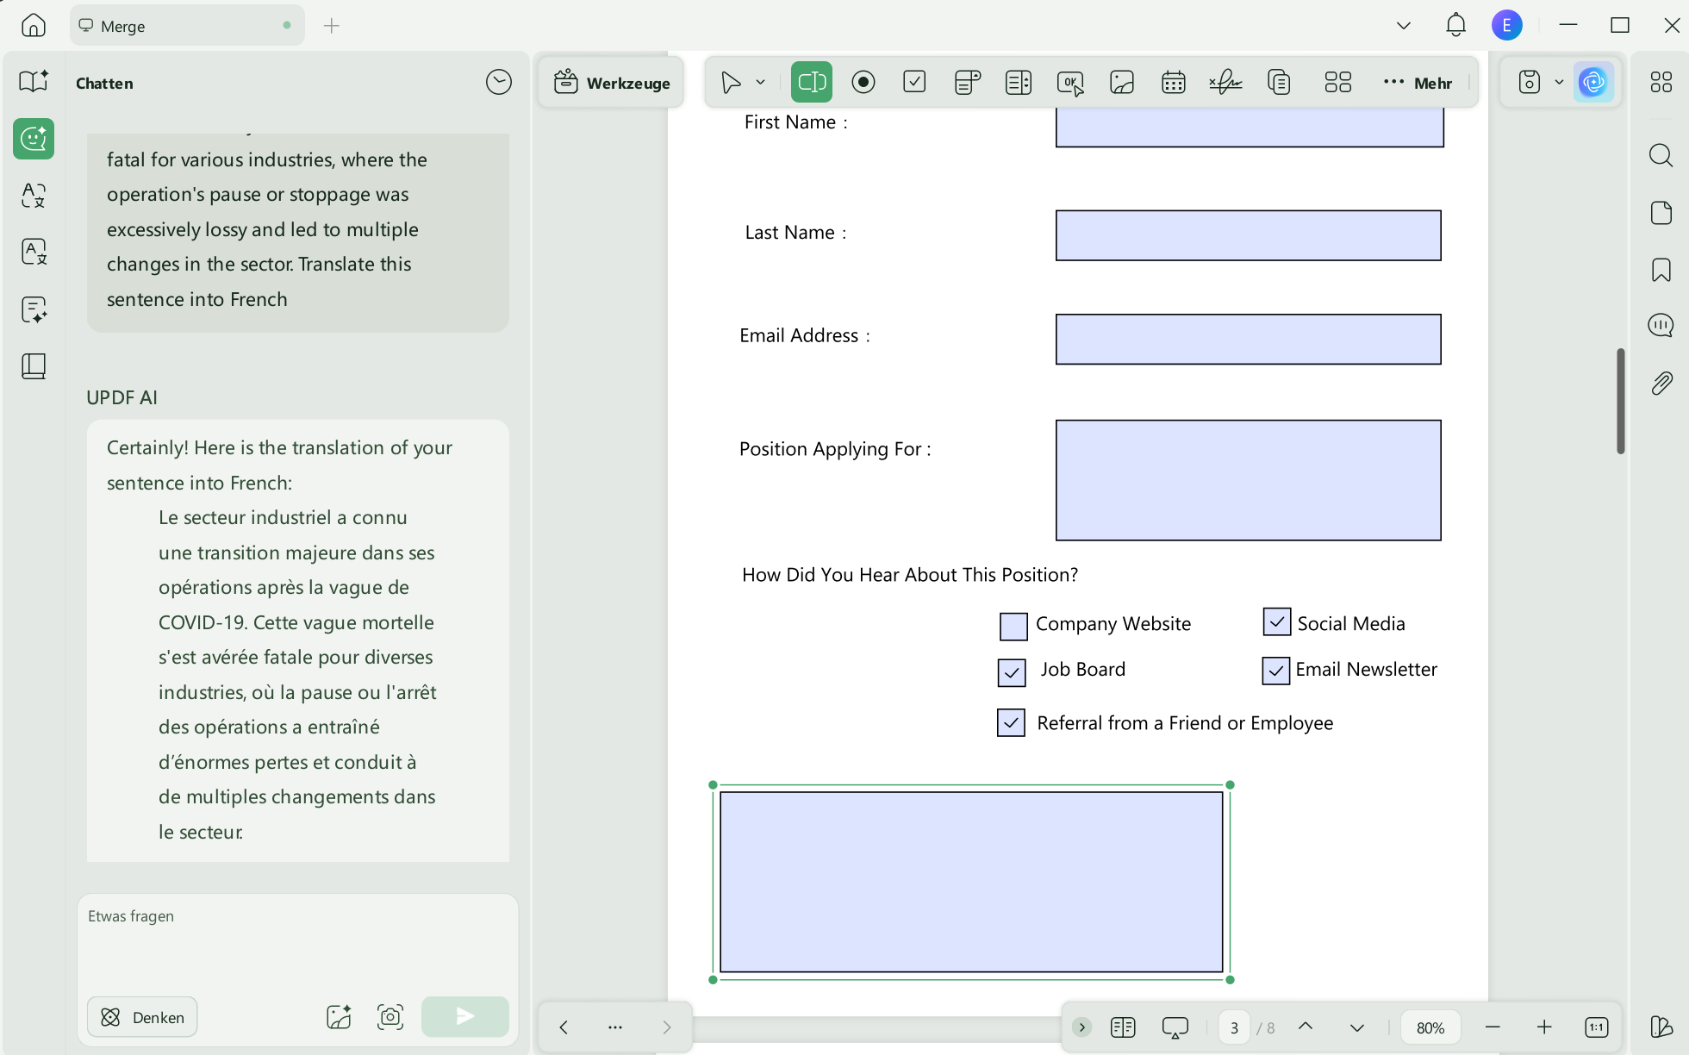Open the Mehr more options menu

click(1418, 83)
